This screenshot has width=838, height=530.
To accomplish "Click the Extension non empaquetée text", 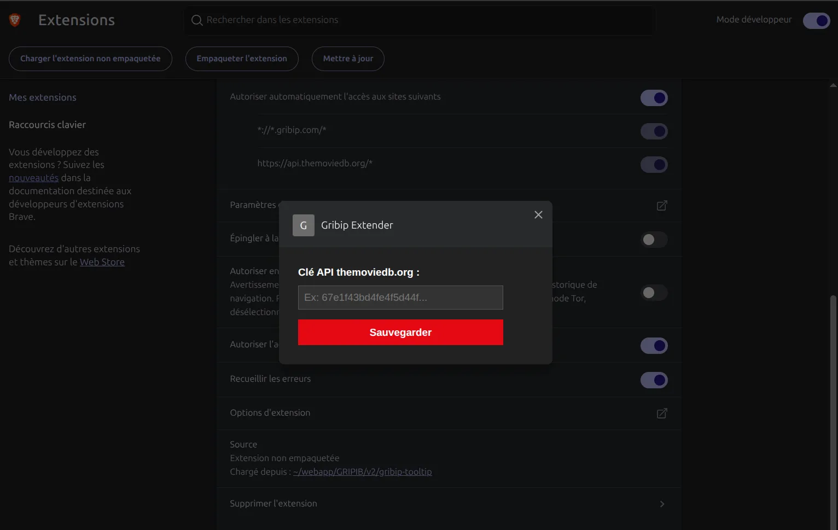I will tap(284, 458).
